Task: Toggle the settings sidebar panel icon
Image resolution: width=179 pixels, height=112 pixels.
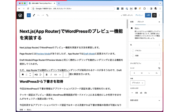Action: coord(154,15)
